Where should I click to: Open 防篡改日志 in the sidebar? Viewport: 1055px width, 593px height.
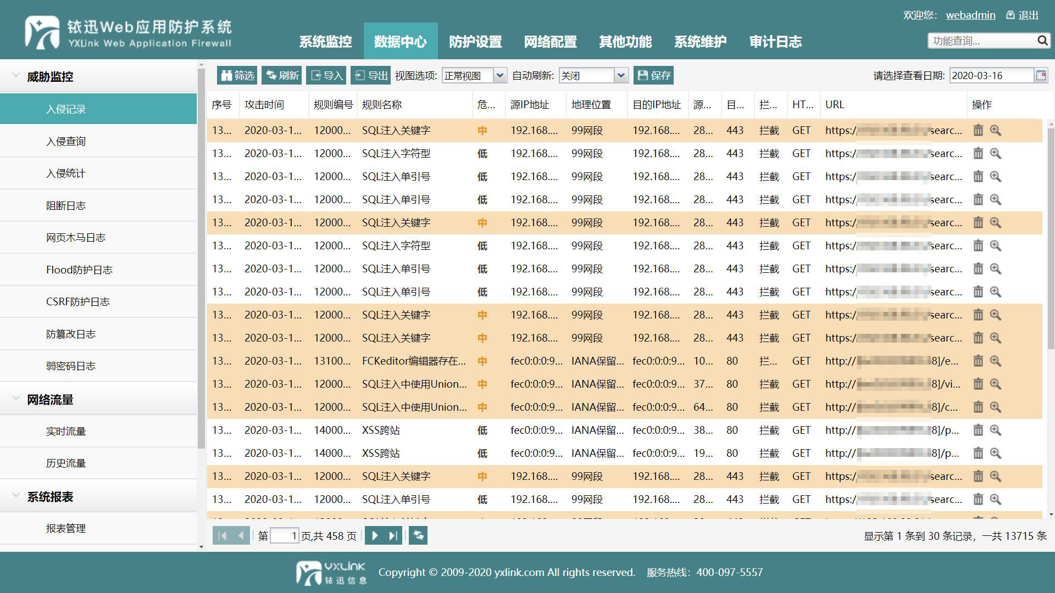[x=98, y=334]
